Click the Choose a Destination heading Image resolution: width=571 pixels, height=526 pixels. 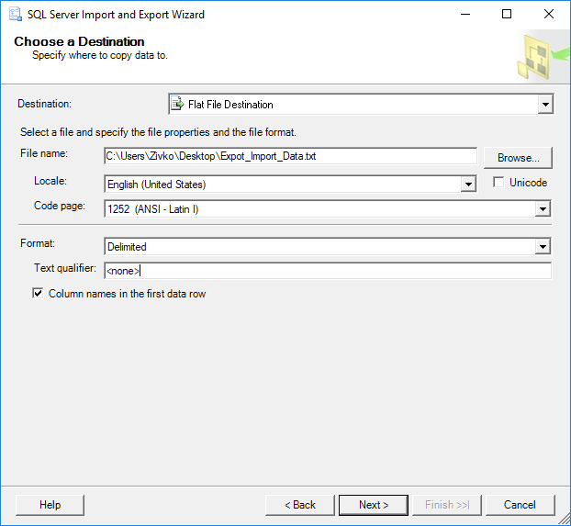pos(79,41)
